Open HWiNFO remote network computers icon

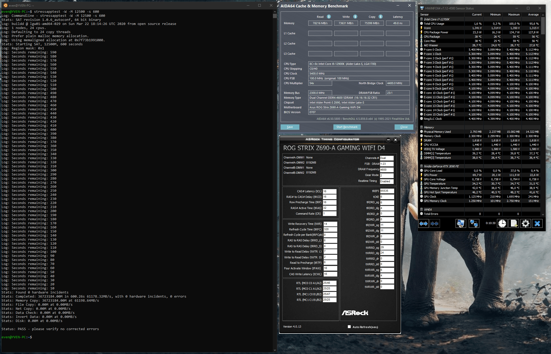pyautogui.click(x=474, y=224)
